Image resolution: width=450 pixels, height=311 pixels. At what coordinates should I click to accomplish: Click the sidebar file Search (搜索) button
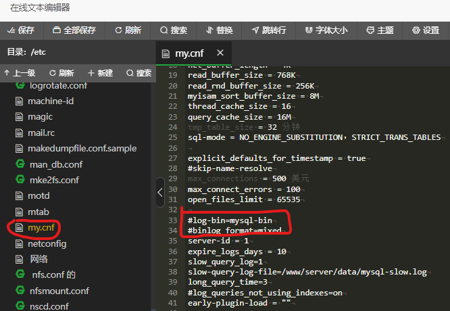coord(139,73)
